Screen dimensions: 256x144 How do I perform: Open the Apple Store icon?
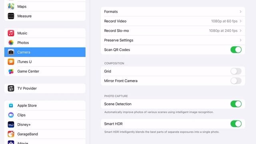pyautogui.click(x=11, y=106)
